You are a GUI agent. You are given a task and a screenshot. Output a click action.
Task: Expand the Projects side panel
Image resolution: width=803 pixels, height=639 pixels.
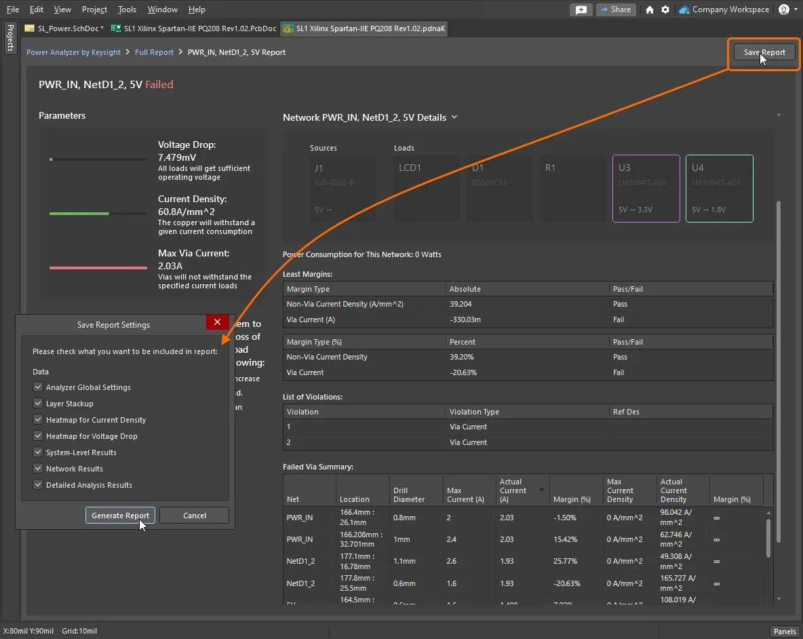[10, 39]
